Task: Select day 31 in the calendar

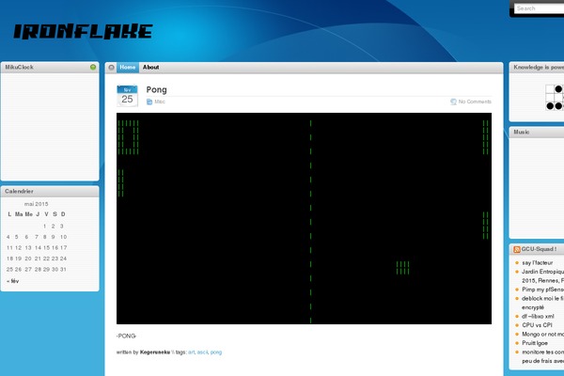Action: pyautogui.click(x=63, y=269)
